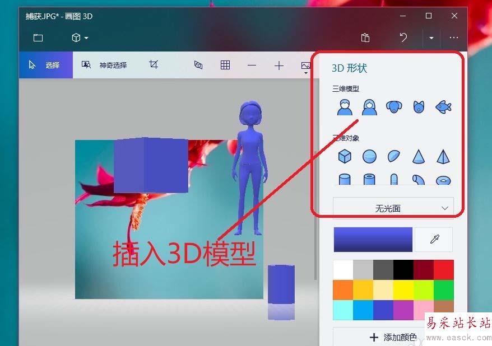
Task: Activate the 选择 select tool
Action: pyautogui.click(x=46, y=65)
